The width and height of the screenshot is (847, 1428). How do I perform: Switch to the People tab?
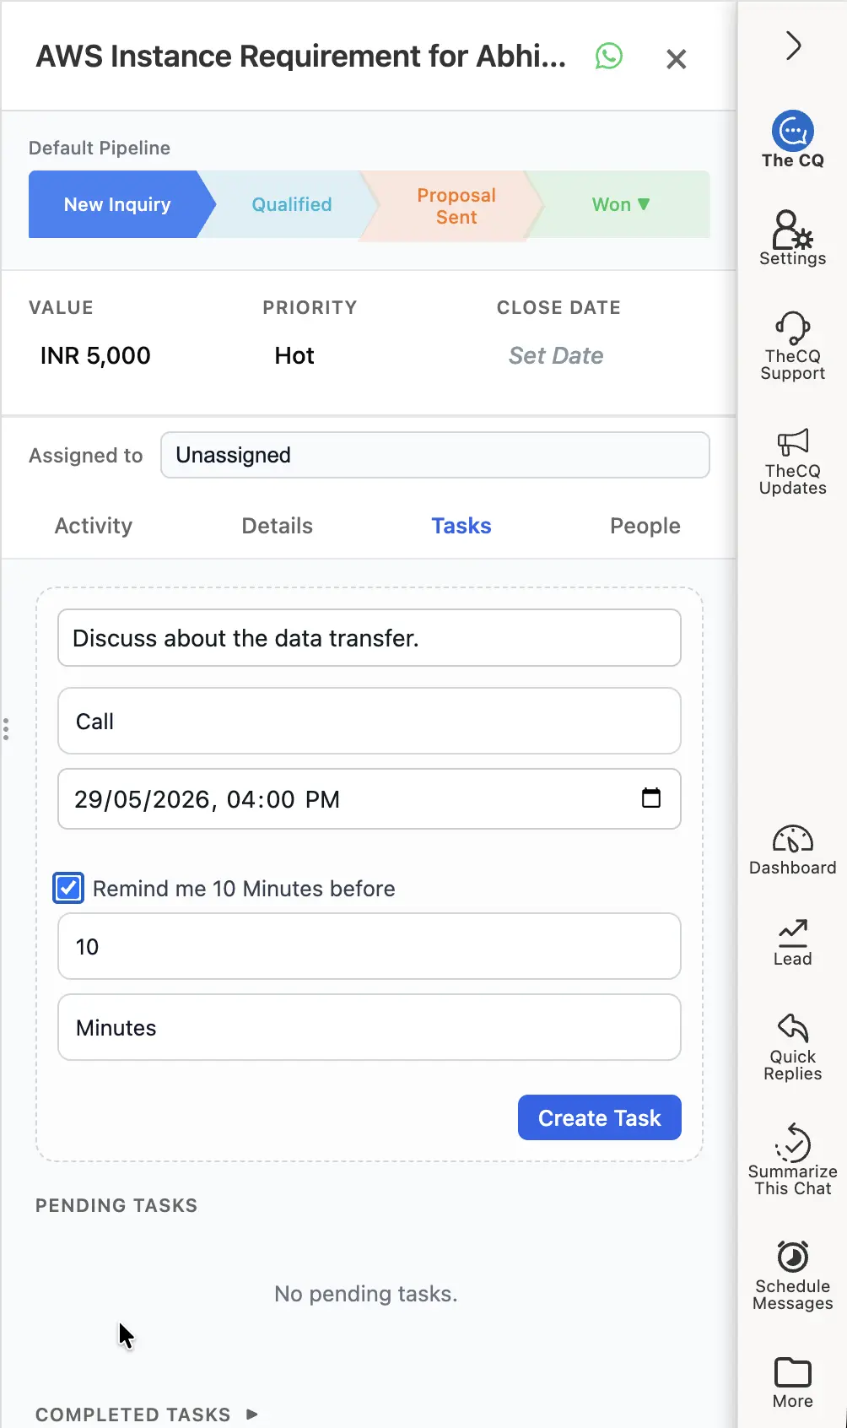coord(645,526)
